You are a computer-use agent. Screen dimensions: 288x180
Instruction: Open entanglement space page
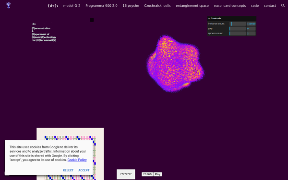(192, 6)
